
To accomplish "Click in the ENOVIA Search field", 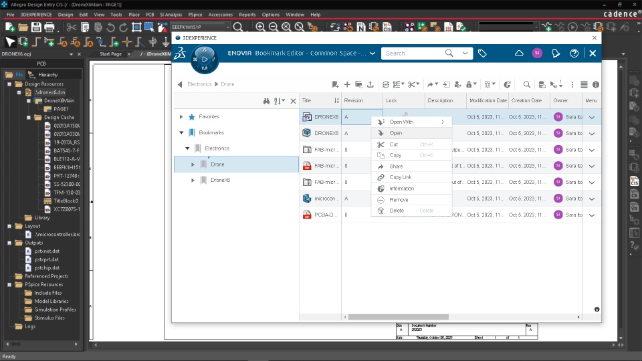I will 413,53.
